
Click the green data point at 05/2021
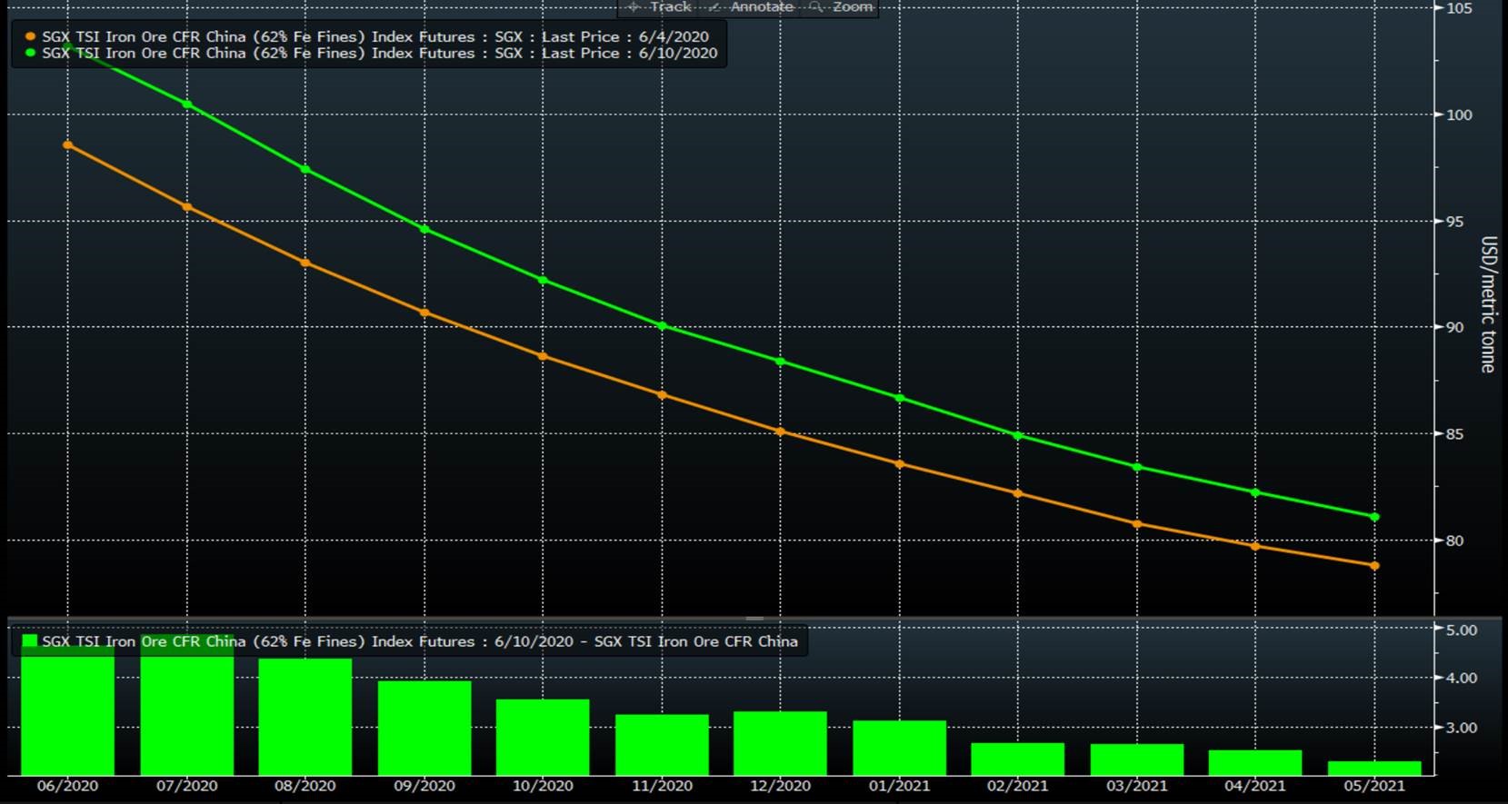[1374, 517]
